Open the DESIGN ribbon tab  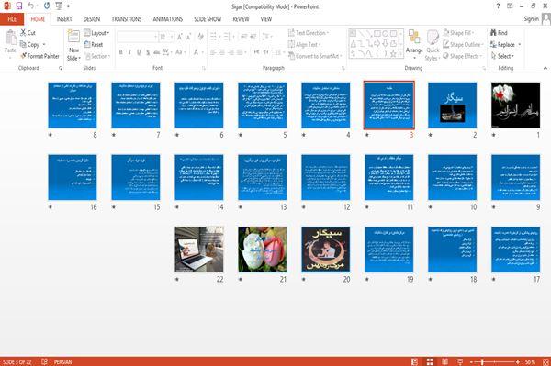click(92, 19)
